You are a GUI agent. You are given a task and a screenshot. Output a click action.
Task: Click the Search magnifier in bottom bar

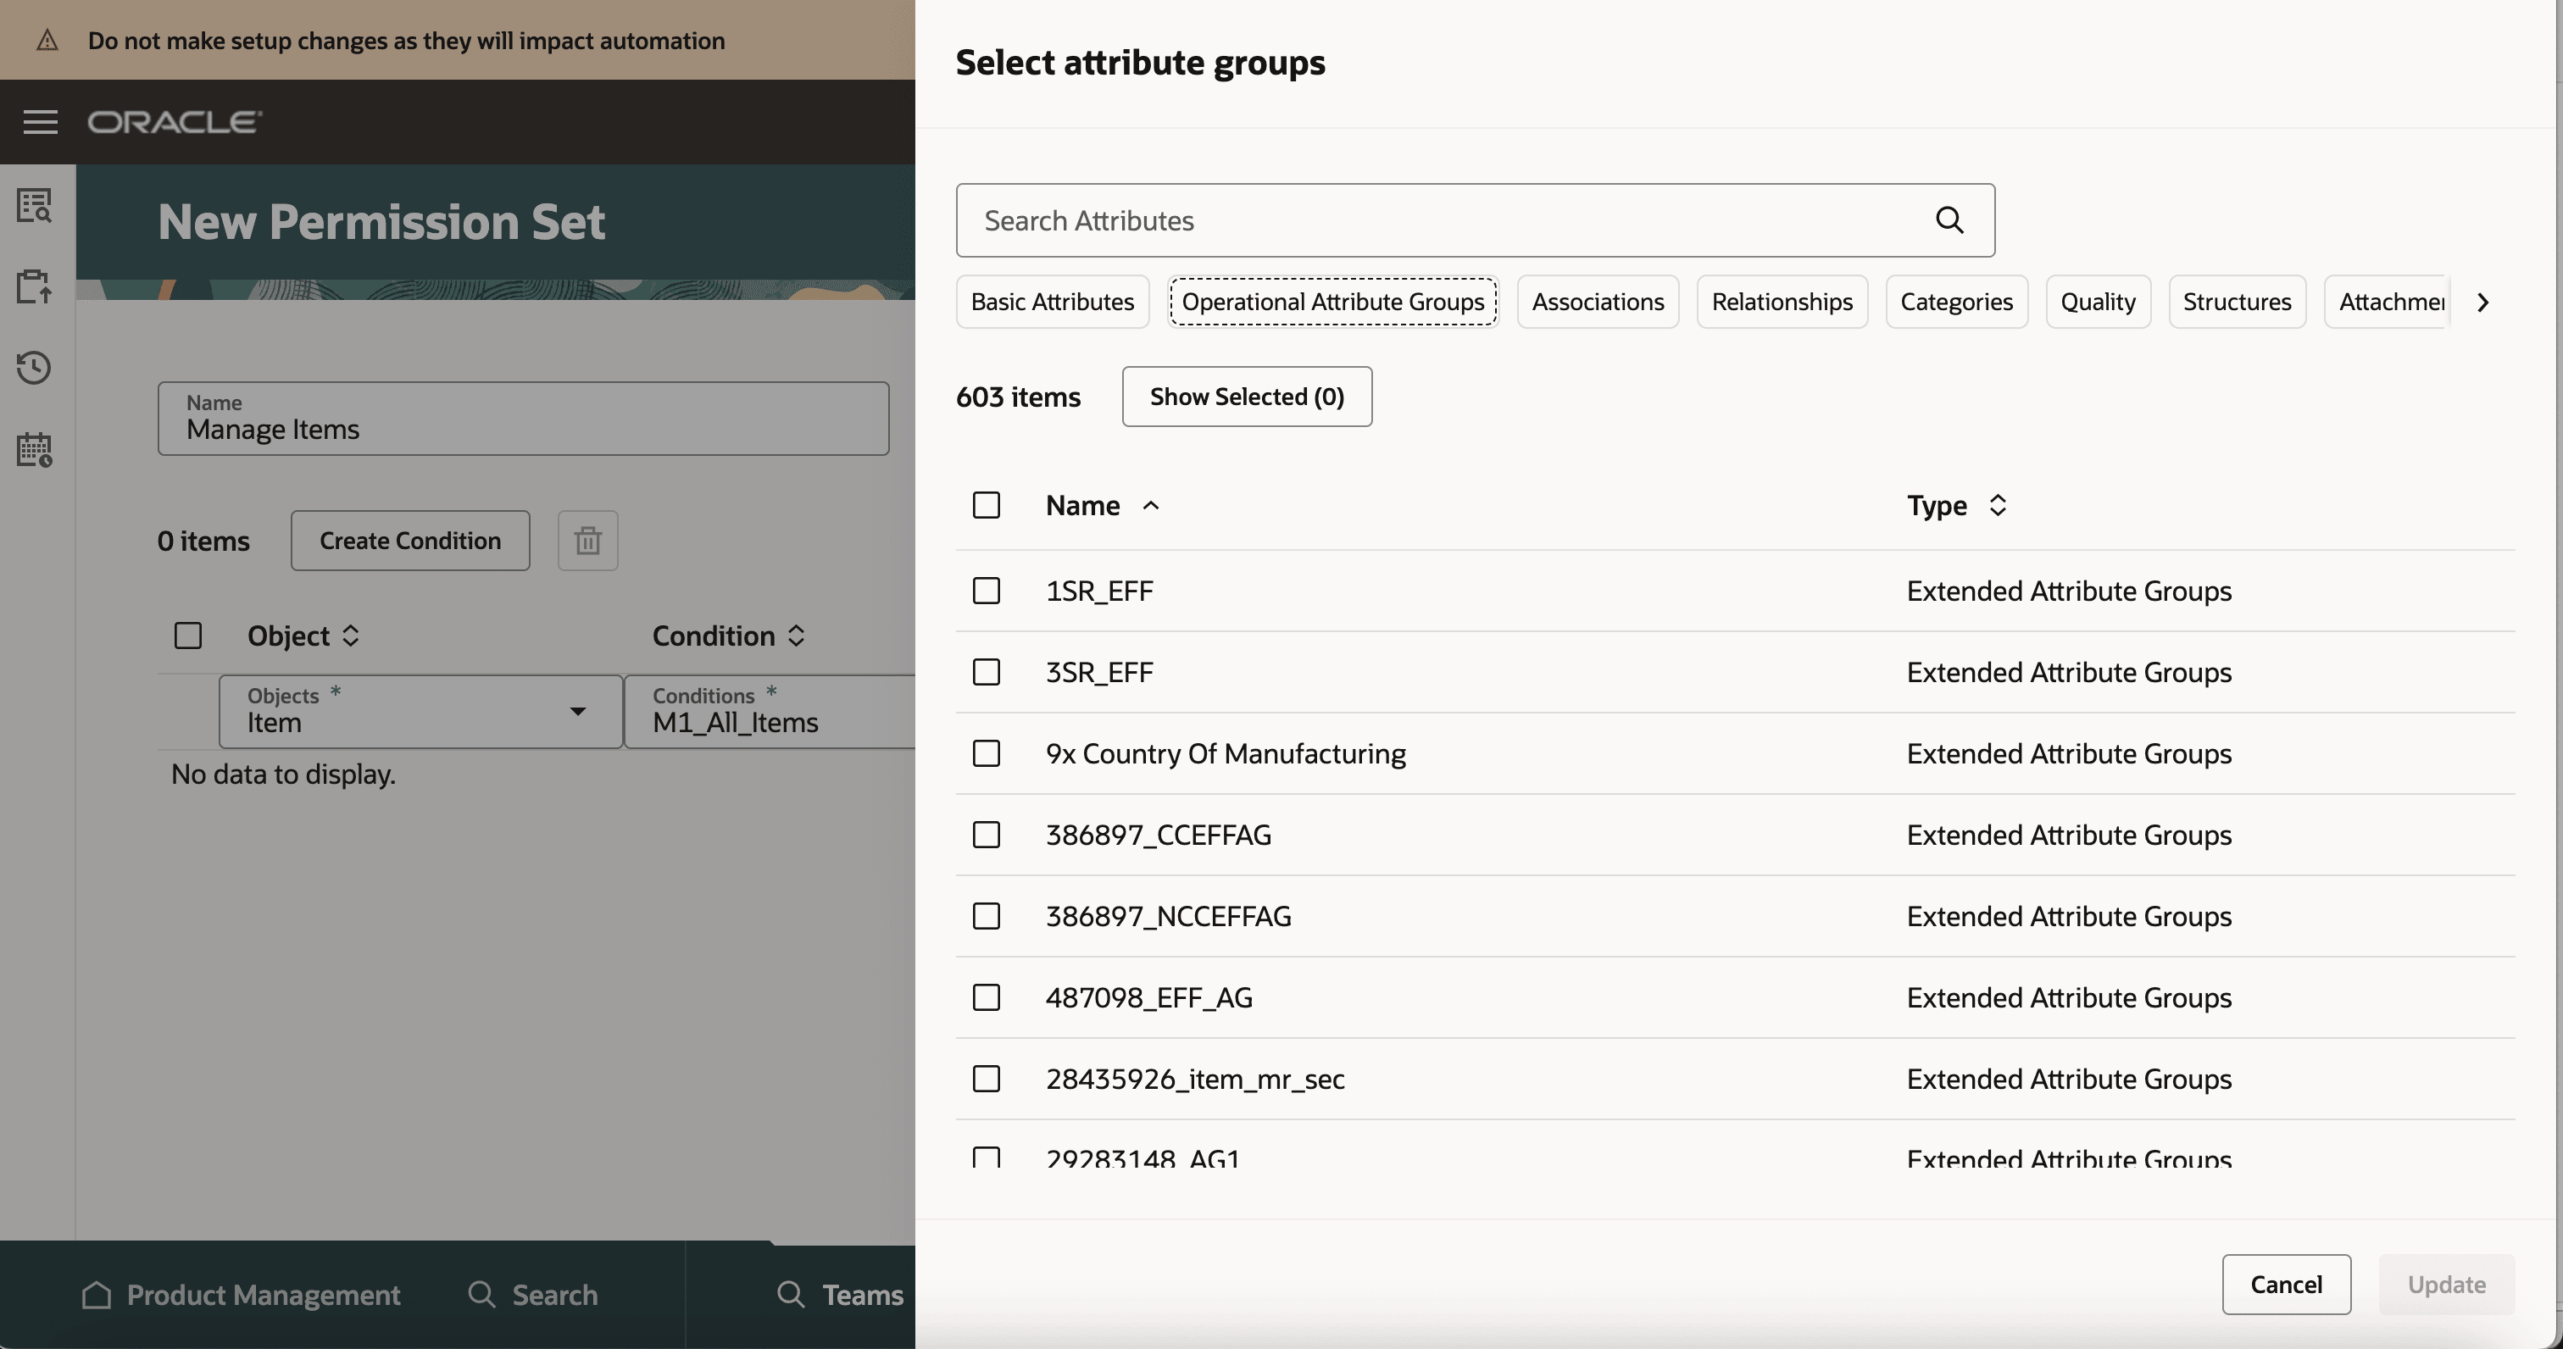click(481, 1294)
